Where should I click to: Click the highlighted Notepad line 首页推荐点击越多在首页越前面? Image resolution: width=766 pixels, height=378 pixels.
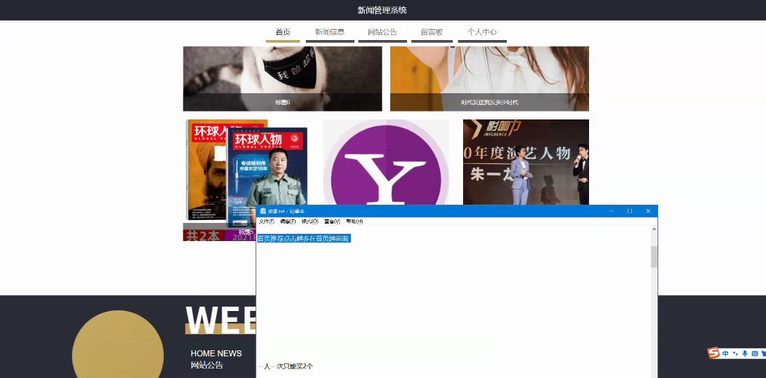tap(304, 238)
